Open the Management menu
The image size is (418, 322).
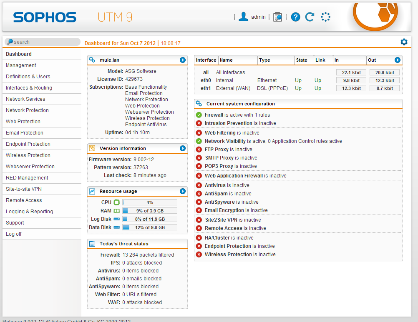click(42, 65)
